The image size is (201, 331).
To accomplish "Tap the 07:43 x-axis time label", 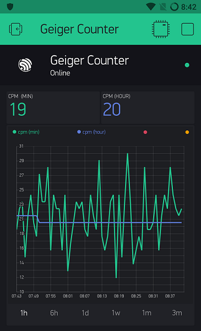I will click(x=17, y=296).
